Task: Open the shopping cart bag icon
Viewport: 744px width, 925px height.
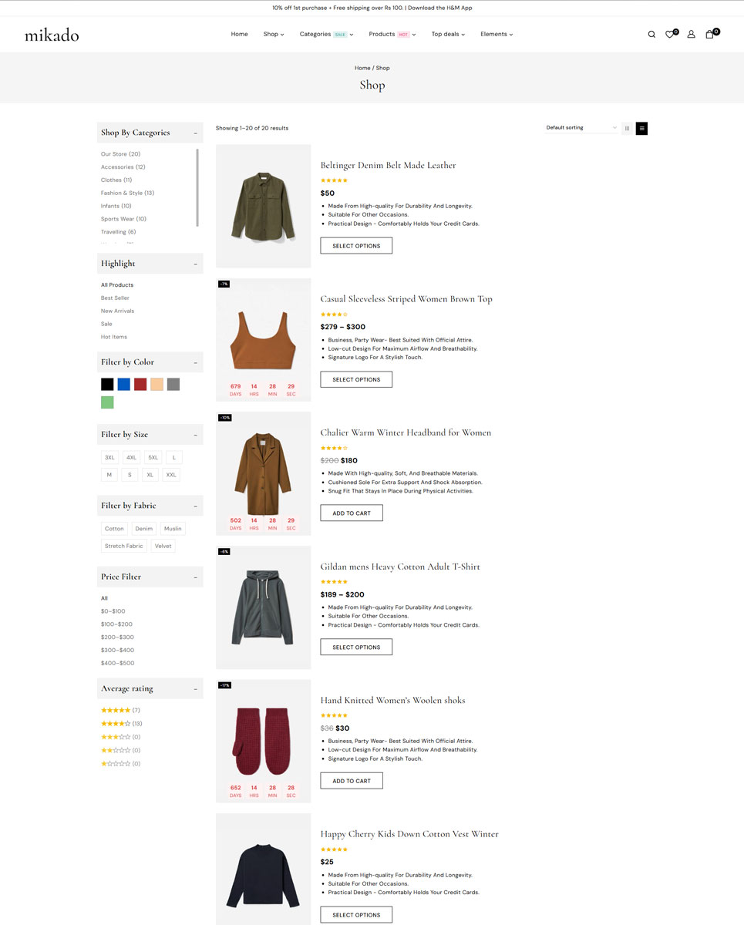Action: pyautogui.click(x=710, y=34)
